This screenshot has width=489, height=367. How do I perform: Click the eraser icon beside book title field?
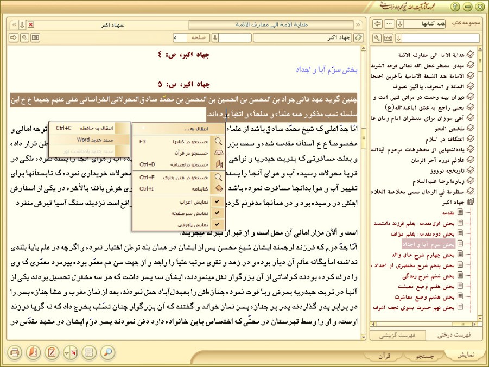[359, 38]
